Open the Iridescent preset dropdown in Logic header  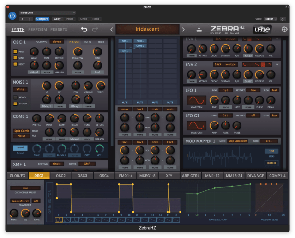click(47, 13)
